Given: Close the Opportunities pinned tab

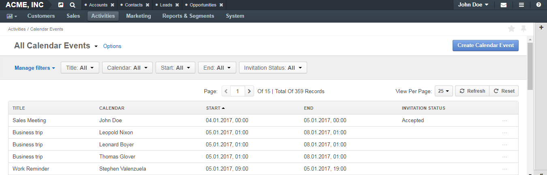Looking at the screenshot, I should click(x=221, y=5).
